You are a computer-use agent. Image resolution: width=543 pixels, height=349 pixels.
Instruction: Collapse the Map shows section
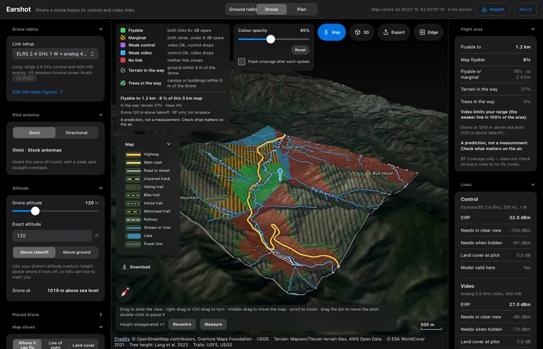(x=100, y=327)
